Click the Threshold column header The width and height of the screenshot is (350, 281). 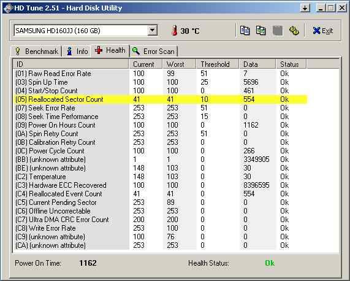coord(218,64)
